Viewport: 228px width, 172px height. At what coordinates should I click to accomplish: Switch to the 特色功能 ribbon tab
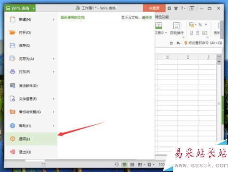pyautogui.click(x=162, y=17)
